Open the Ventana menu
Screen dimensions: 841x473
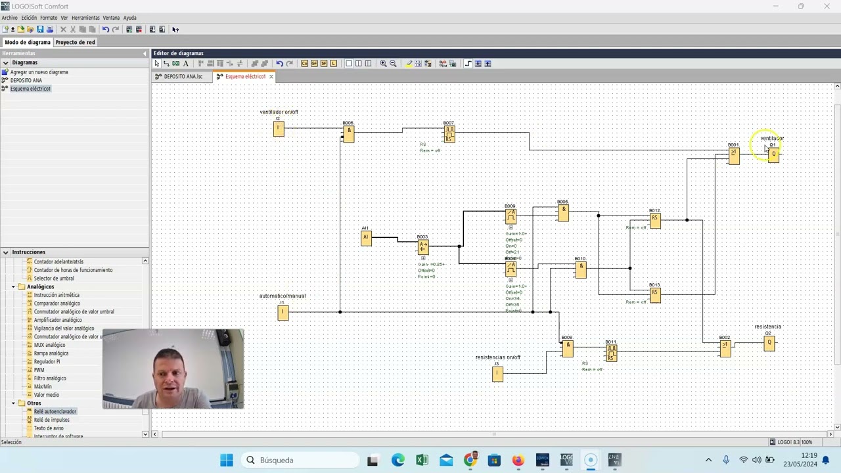pyautogui.click(x=111, y=18)
